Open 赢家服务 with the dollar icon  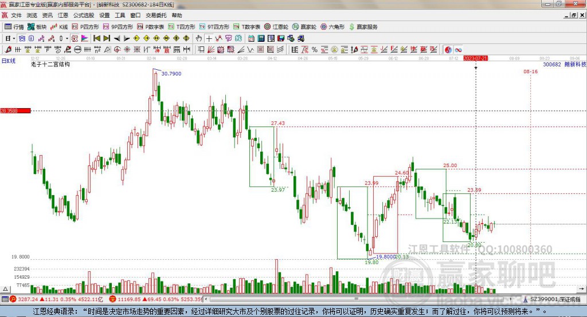363,27
